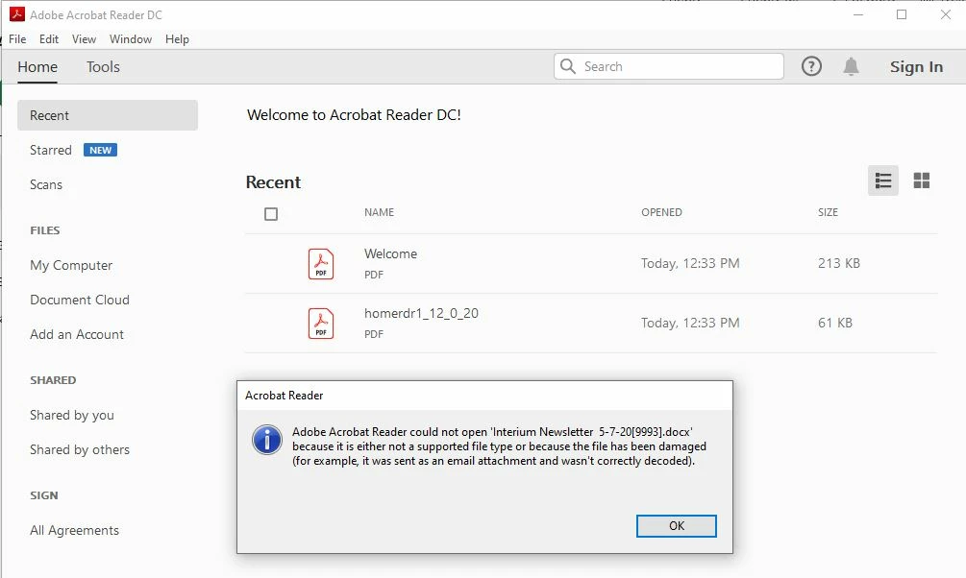Click into the Search input field
The image size is (966, 578).
(669, 66)
